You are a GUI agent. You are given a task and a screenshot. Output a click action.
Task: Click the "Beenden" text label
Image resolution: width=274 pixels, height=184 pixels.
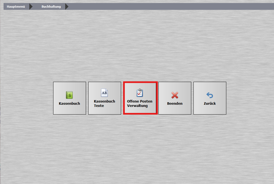tap(175, 104)
